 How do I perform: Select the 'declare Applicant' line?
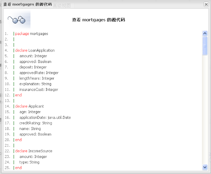click(x=29, y=106)
